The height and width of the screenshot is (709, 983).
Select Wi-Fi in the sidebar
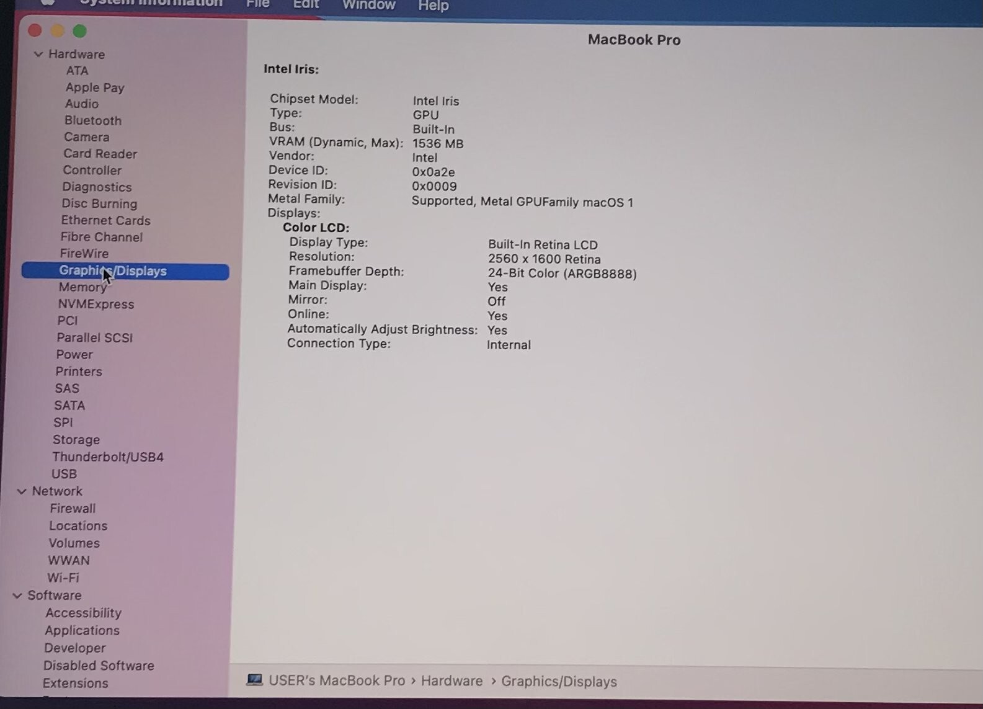63,578
